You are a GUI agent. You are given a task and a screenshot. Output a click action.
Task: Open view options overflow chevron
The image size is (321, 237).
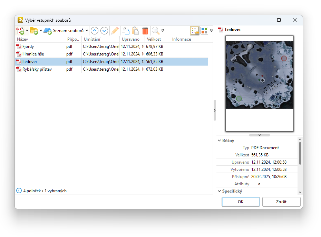[x=211, y=30]
